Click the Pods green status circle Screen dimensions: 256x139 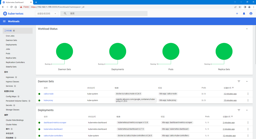pos(171,51)
